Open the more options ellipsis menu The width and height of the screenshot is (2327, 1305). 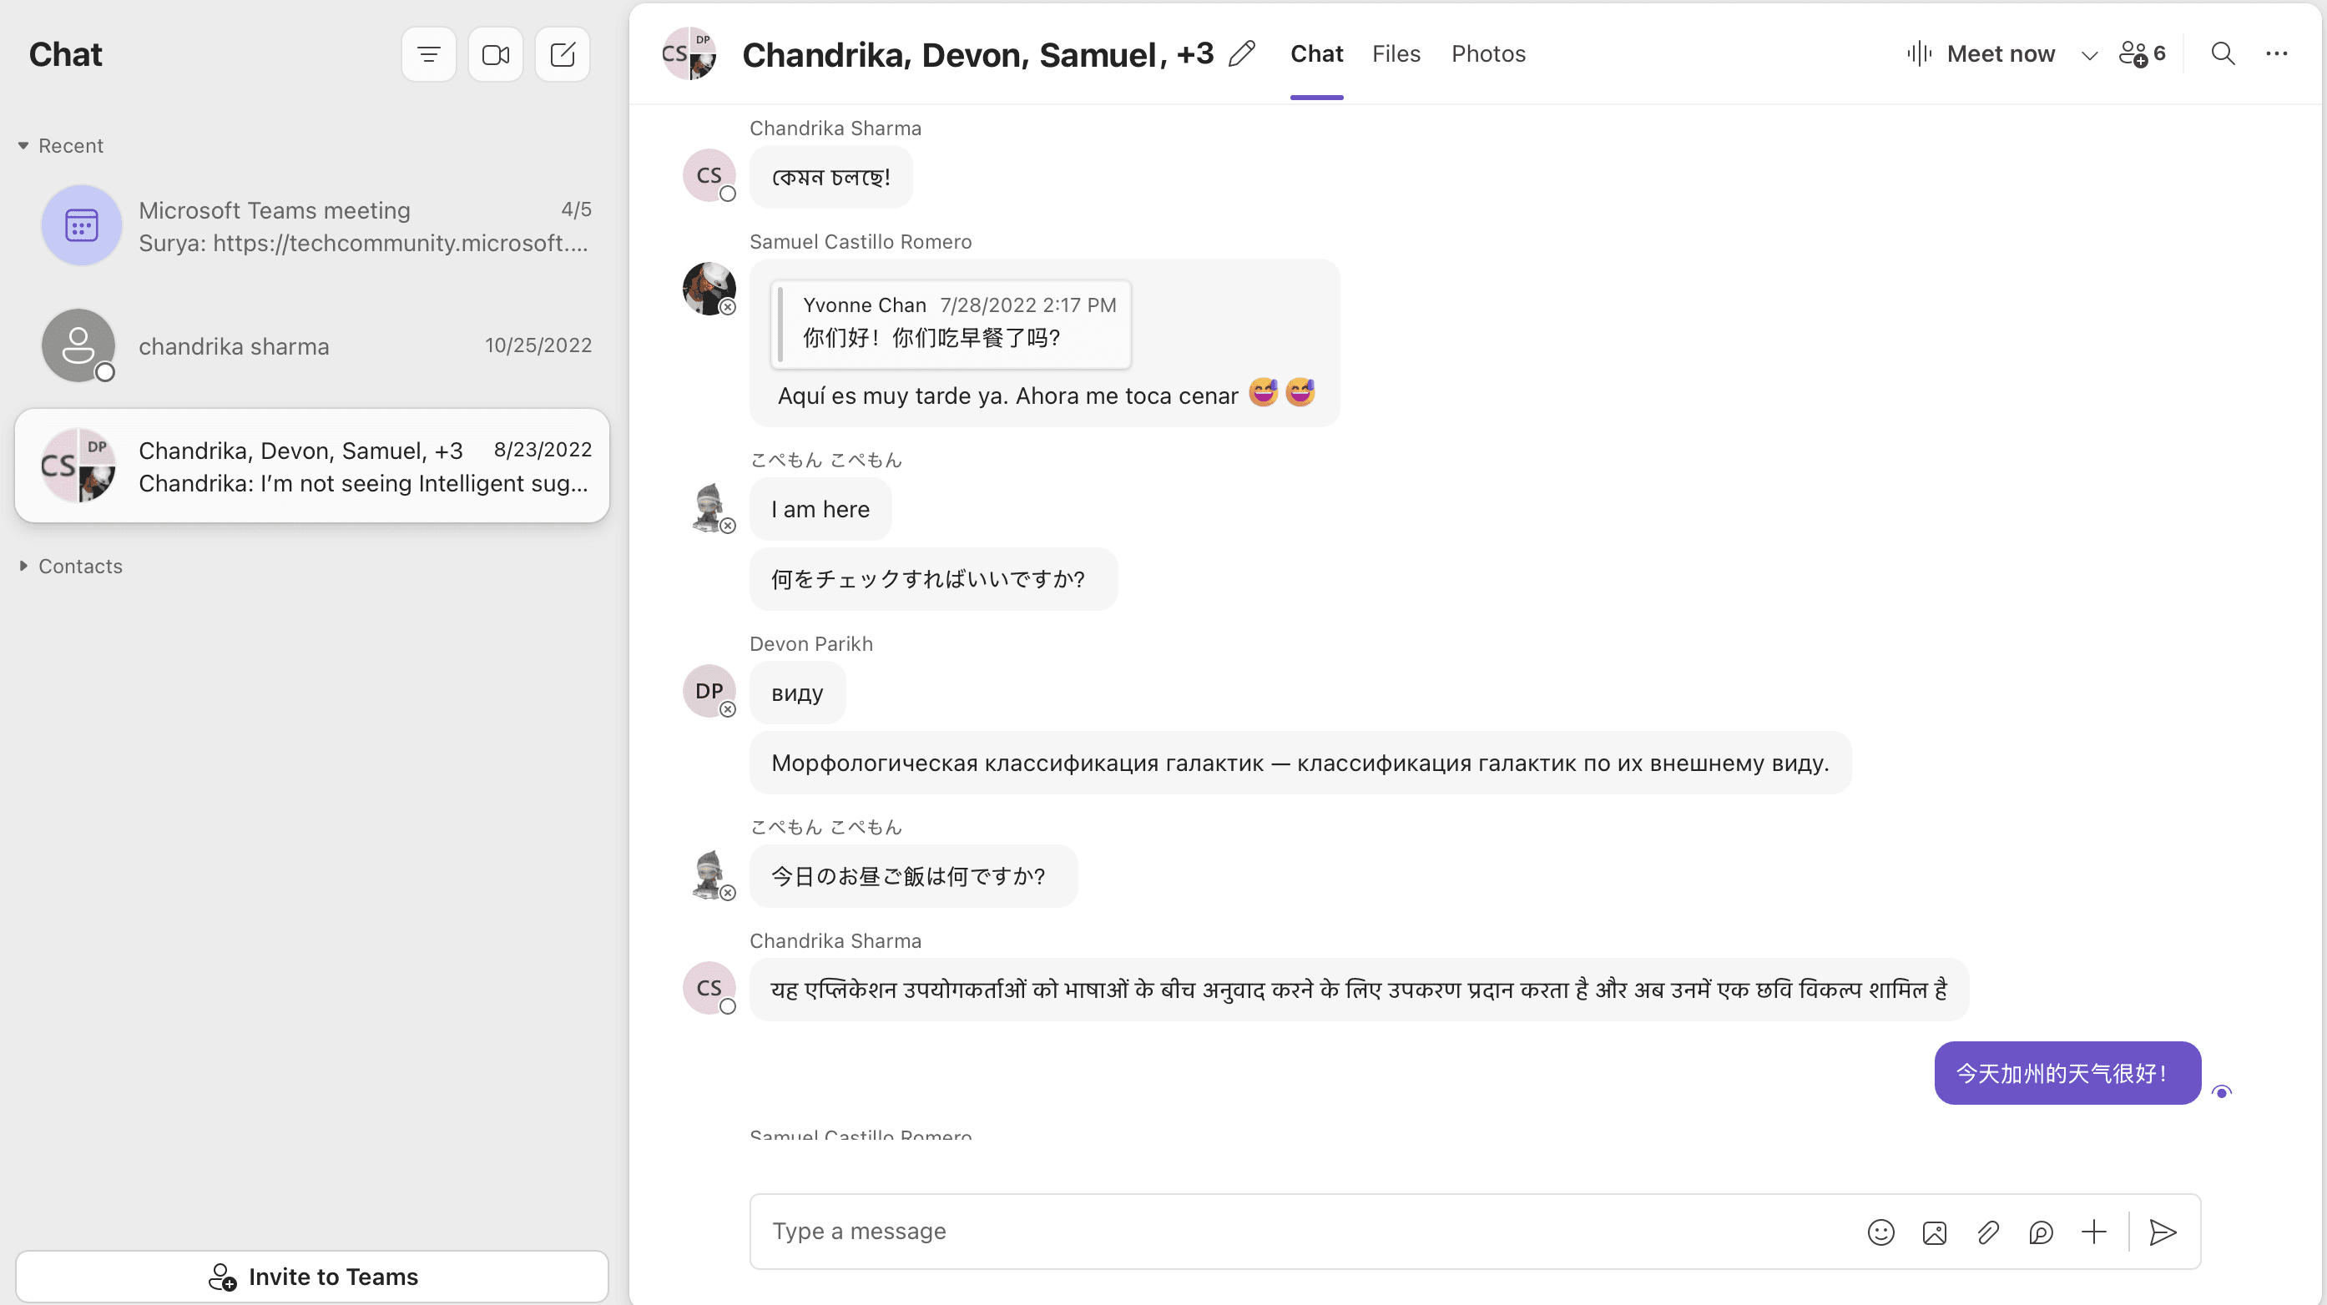click(2276, 54)
